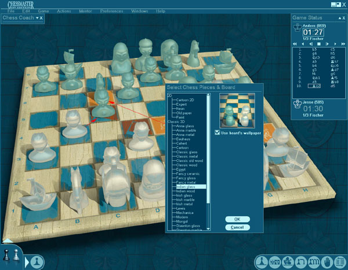Collapse the 2D category in the piece list
The width and height of the screenshot is (348, 270).
pos(169,95)
